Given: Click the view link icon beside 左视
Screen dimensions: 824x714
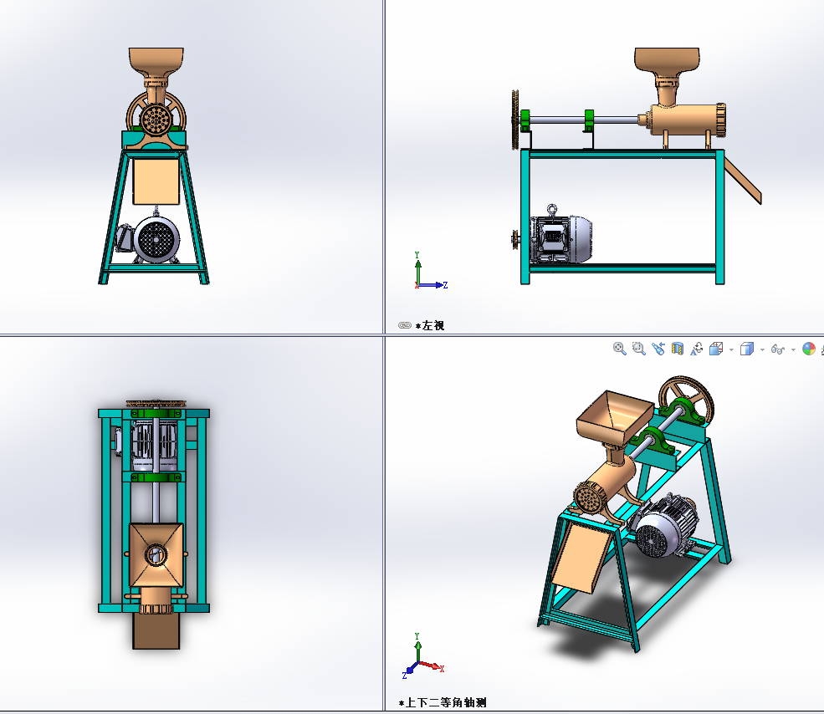Looking at the screenshot, I should (405, 325).
